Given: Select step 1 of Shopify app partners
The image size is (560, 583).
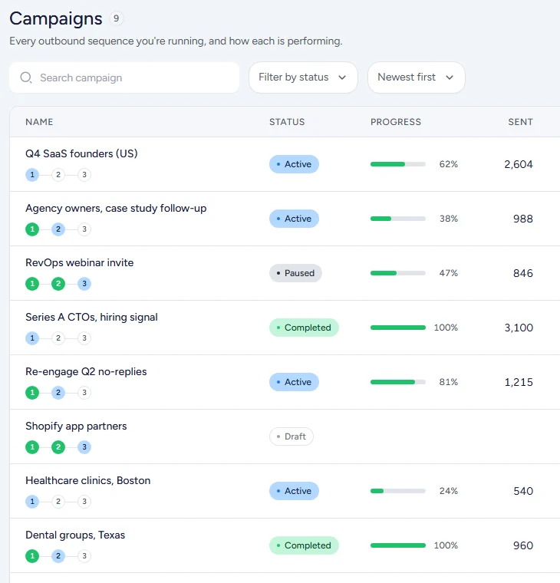Looking at the screenshot, I should tap(32, 447).
